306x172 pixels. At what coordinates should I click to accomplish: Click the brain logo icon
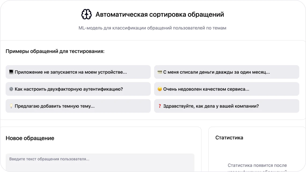(x=86, y=14)
